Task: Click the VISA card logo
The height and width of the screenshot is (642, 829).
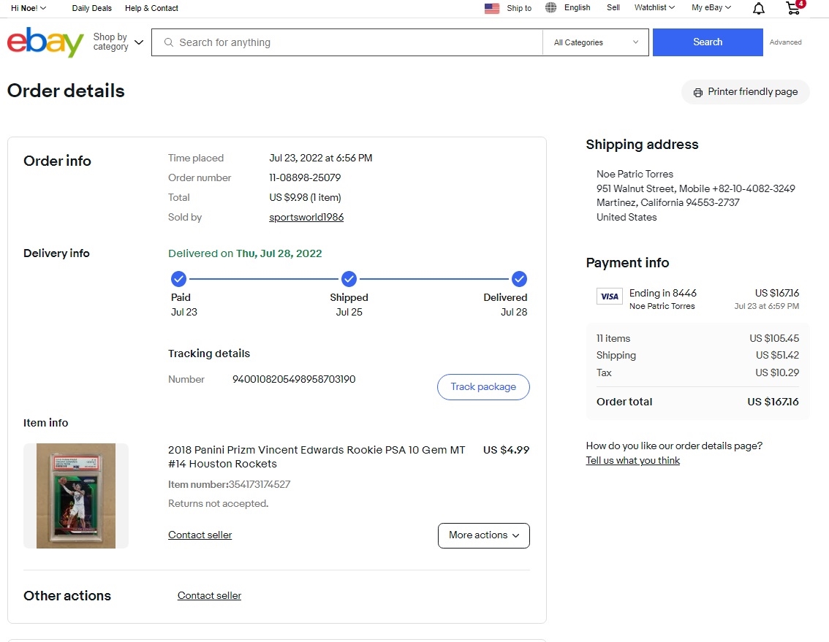Action: coord(610,297)
